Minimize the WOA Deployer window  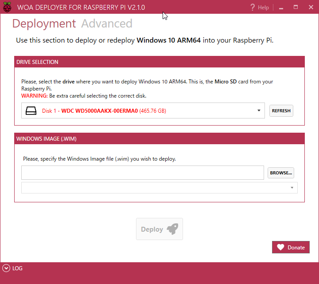click(281, 8)
